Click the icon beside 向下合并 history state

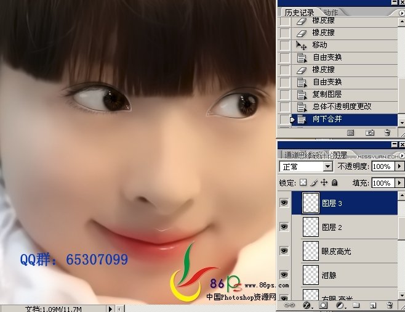click(x=302, y=120)
